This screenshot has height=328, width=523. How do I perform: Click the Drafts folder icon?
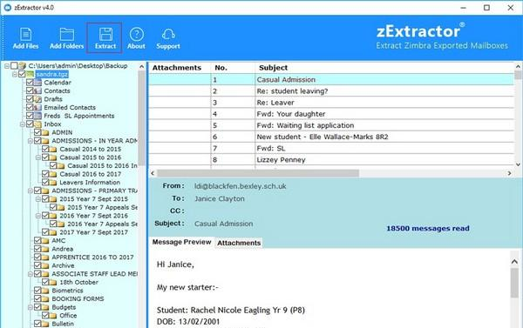37,99
